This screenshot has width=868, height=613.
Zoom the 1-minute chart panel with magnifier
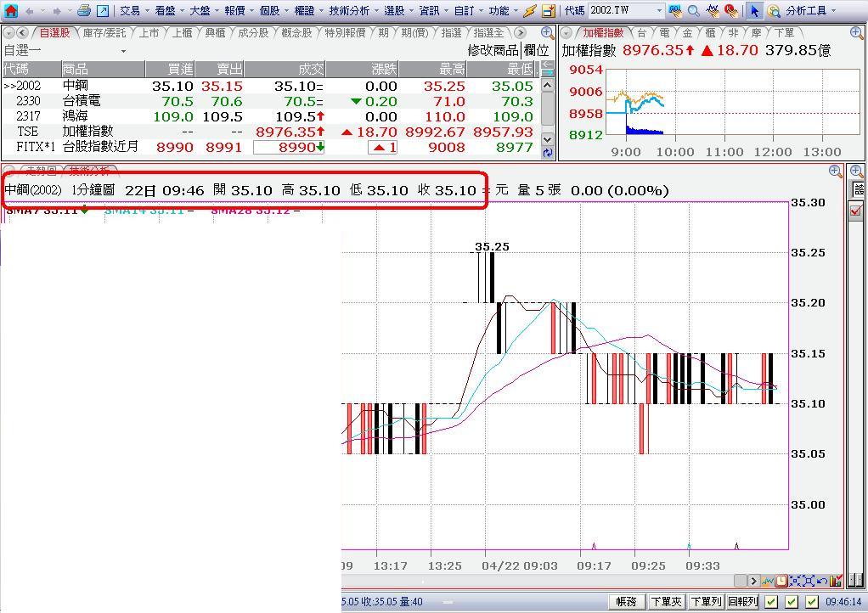[836, 171]
